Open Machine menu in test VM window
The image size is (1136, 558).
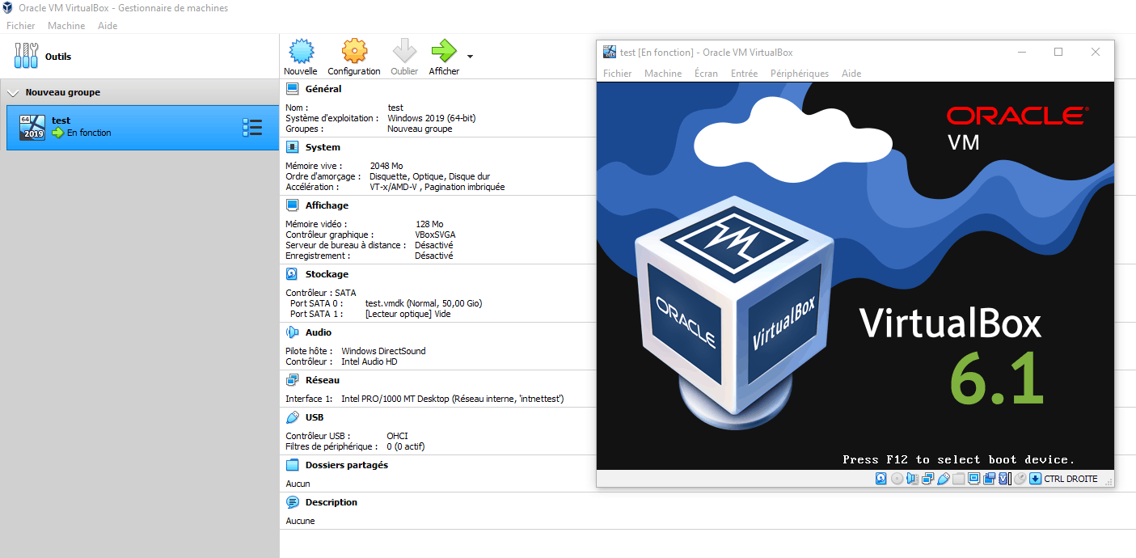tap(663, 74)
